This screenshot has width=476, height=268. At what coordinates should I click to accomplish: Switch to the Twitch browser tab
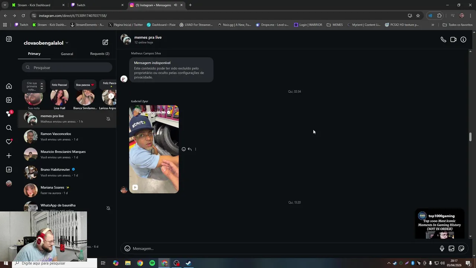(x=97, y=5)
